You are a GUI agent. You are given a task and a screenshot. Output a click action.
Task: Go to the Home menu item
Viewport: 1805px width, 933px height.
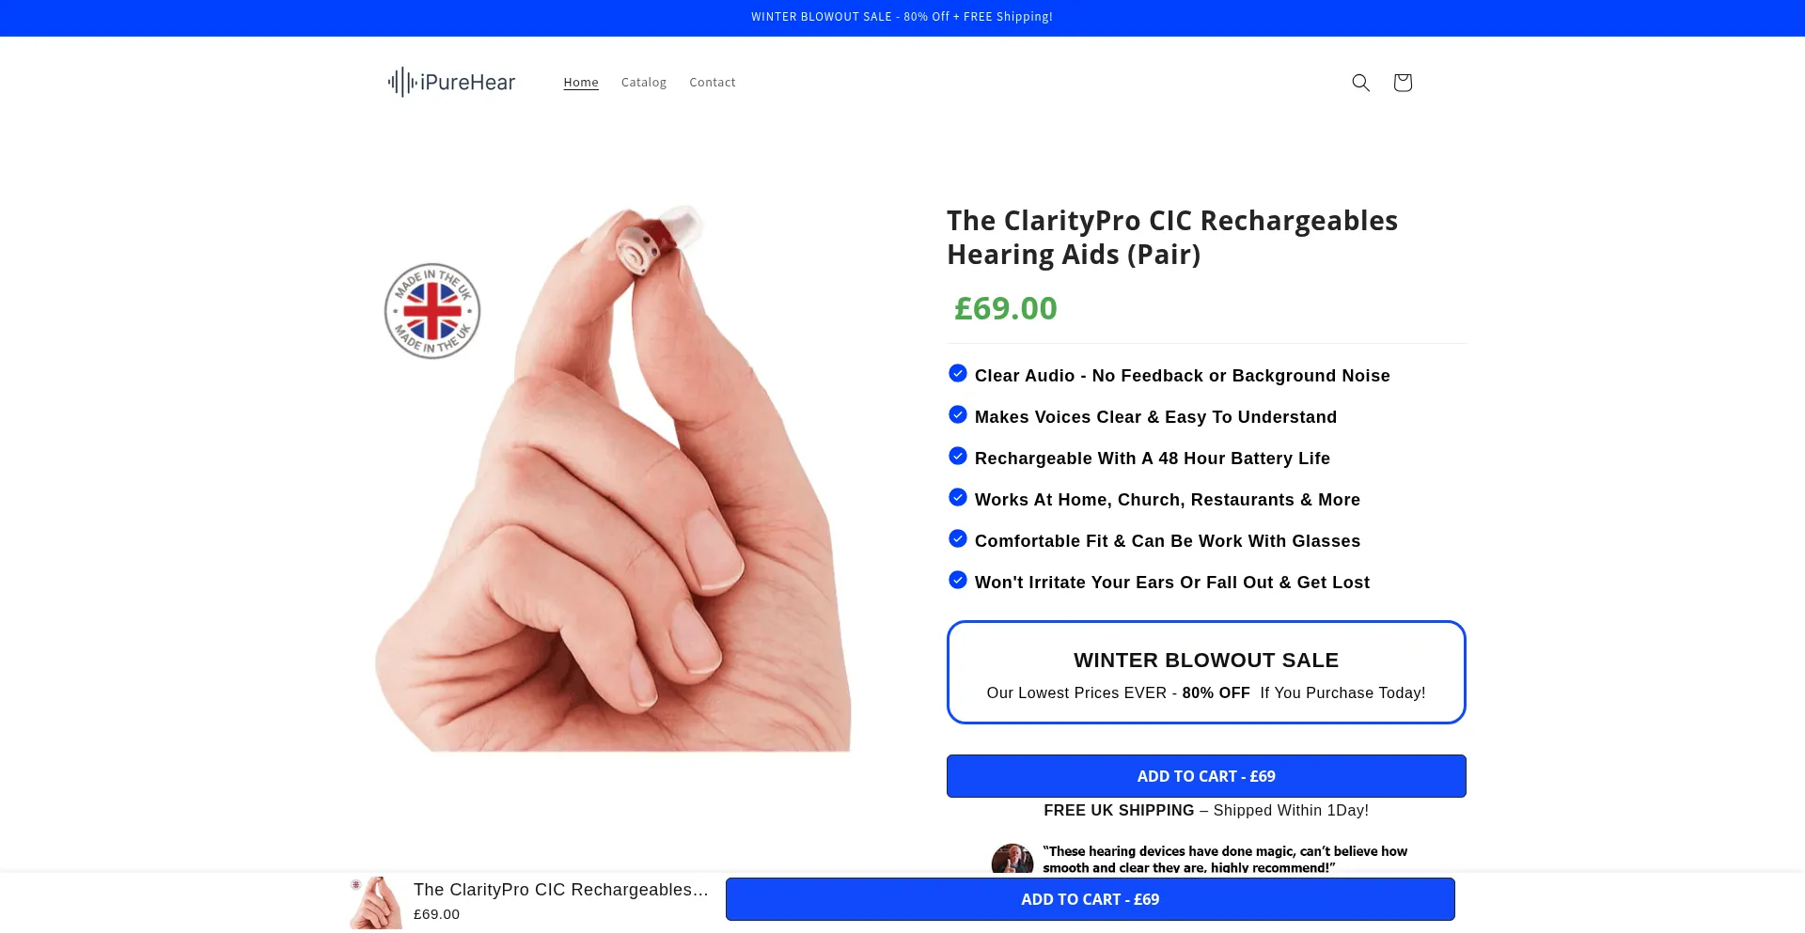point(581,83)
